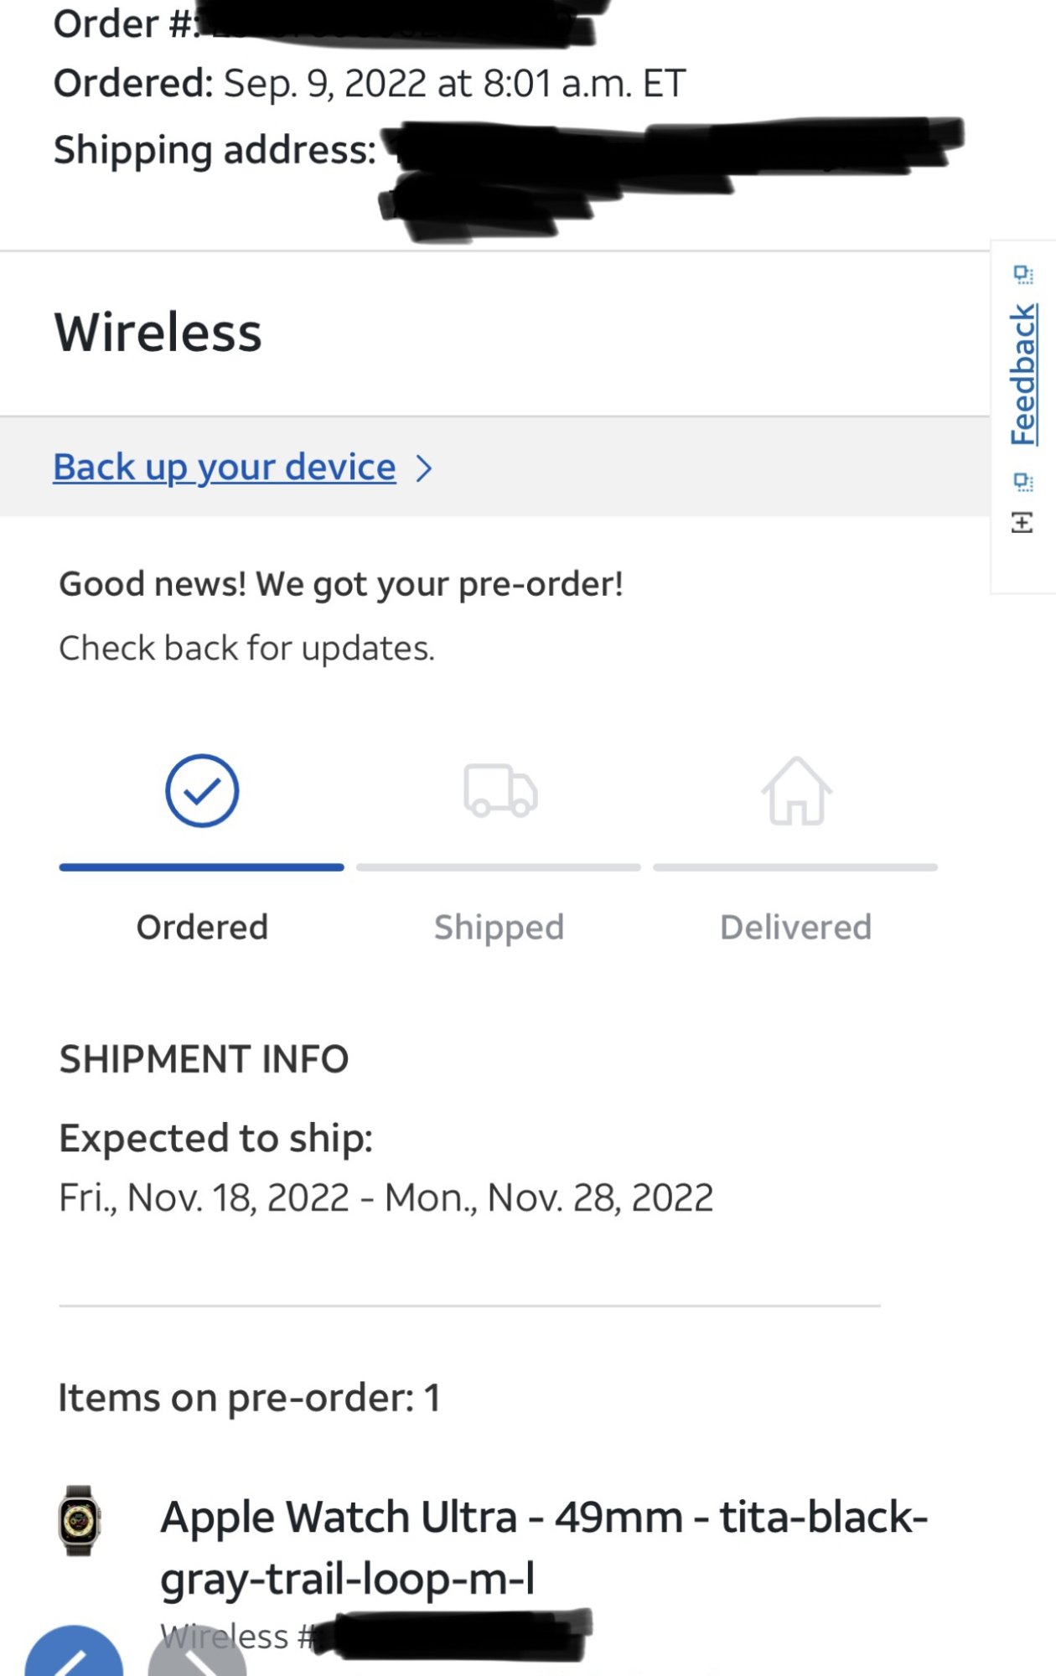This screenshot has height=1676, width=1056.
Task: Click the chevron beside Back up your device
Action: (x=424, y=468)
